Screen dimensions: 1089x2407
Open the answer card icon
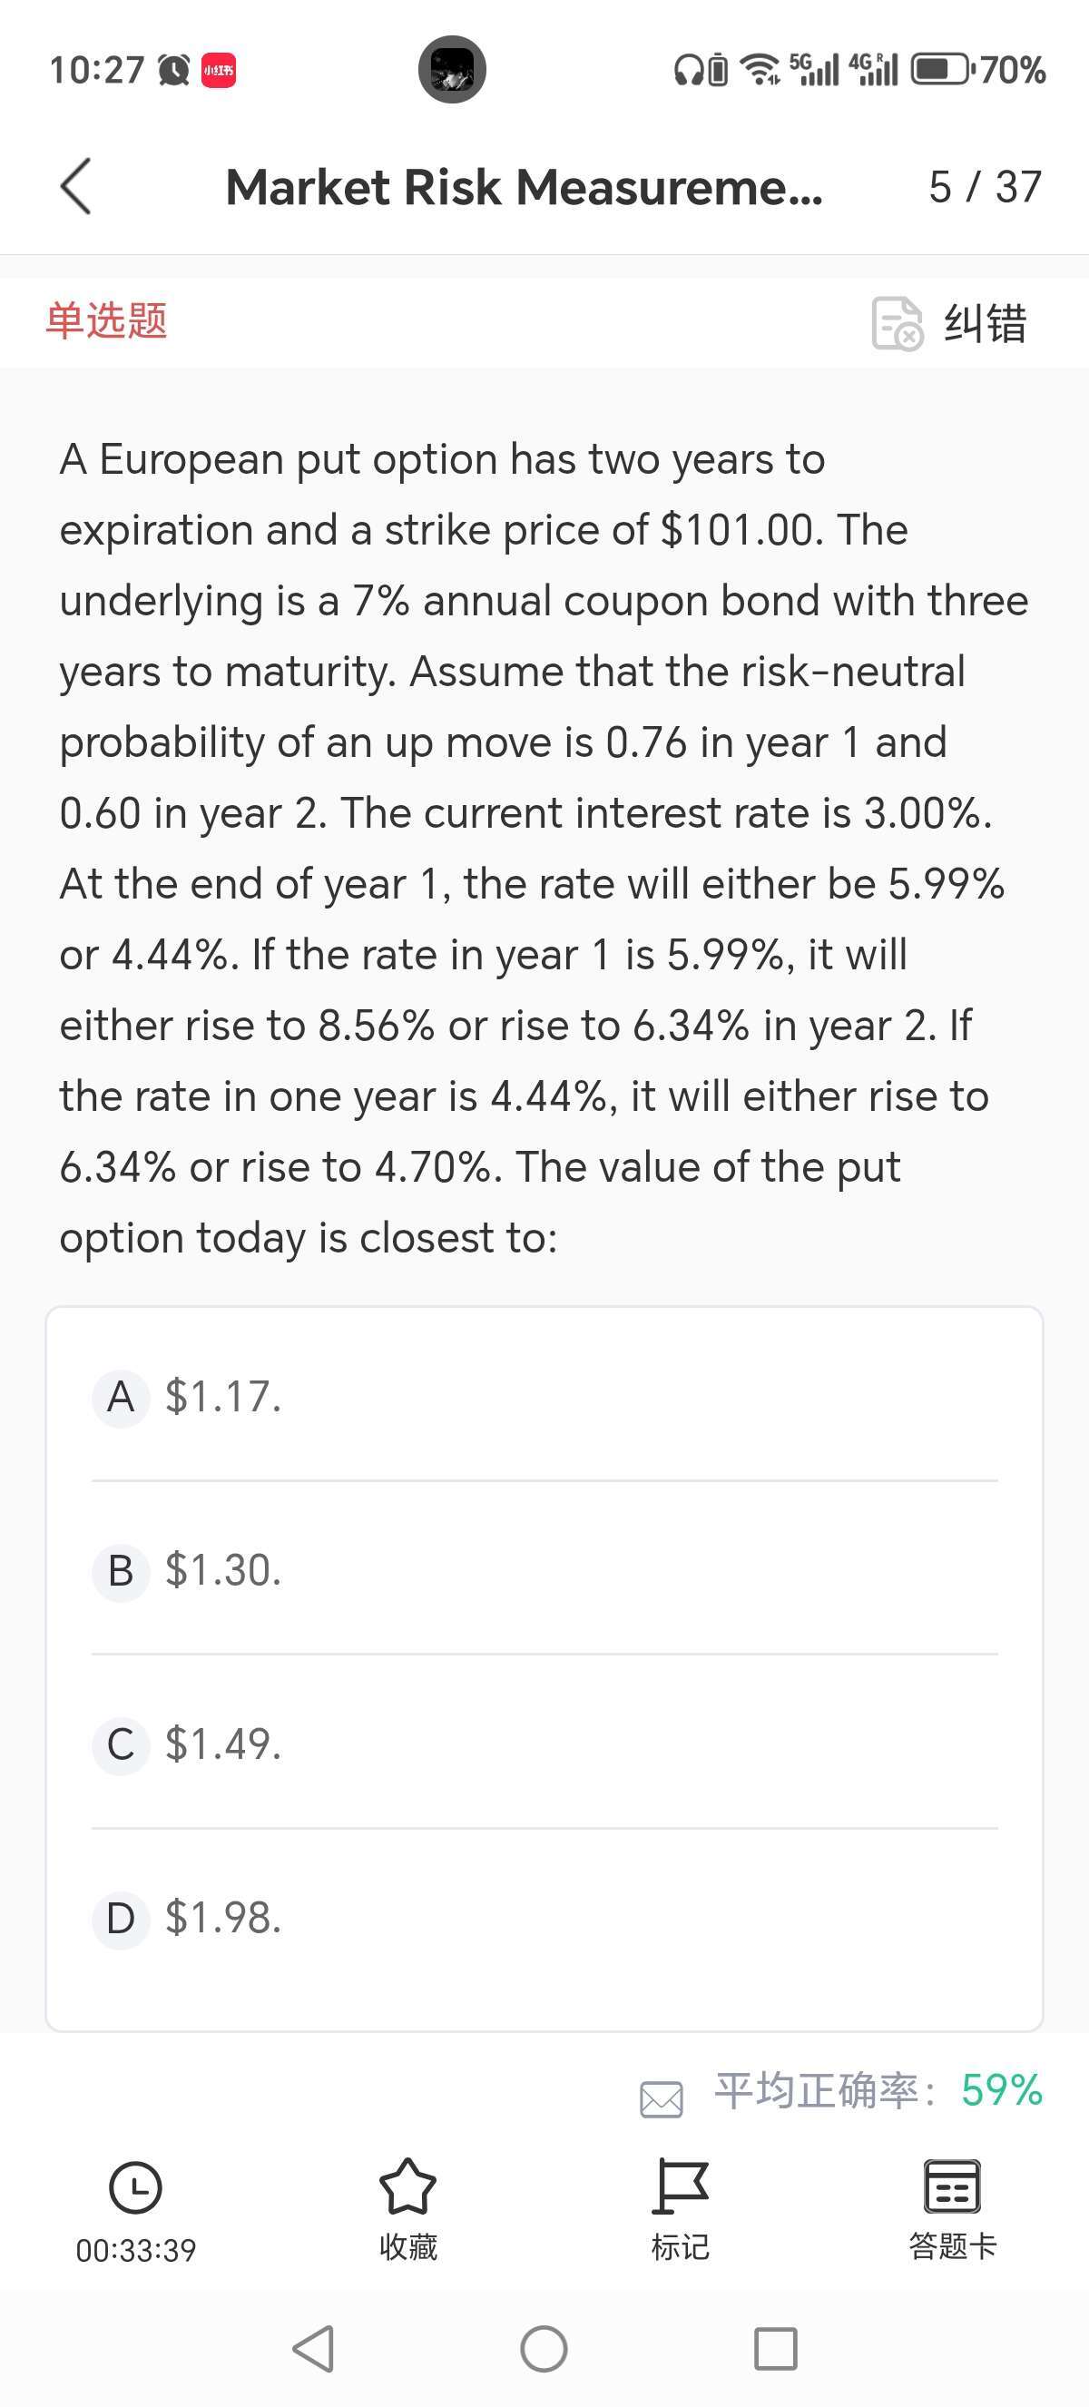click(x=952, y=2186)
